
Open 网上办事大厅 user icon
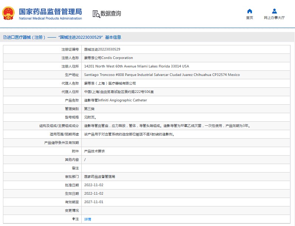click(274, 11)
